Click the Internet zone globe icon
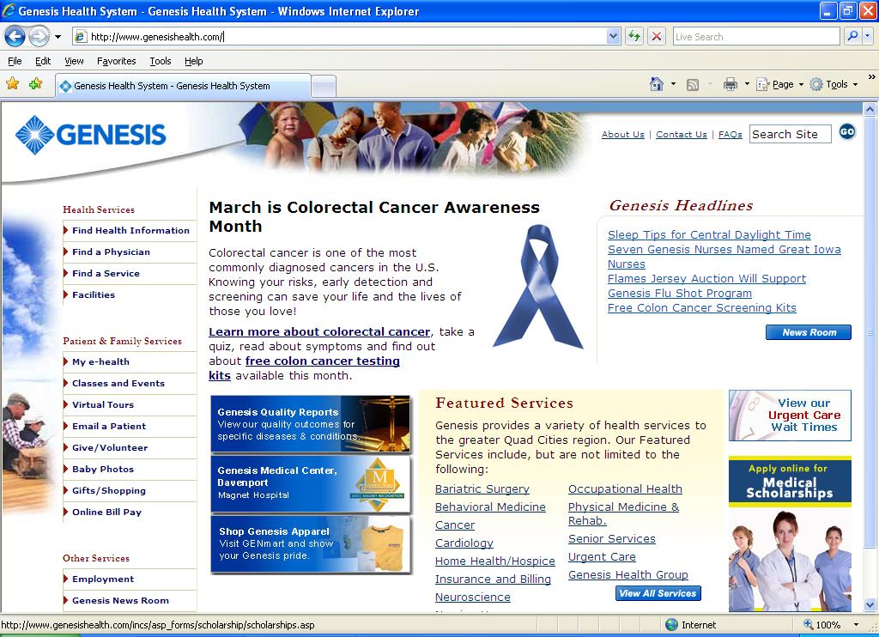The height and width of the screenshot is (637, 879). (x=671, y=624)
